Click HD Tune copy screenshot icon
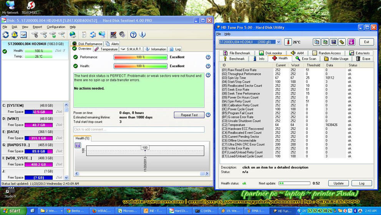 [325, 42]
